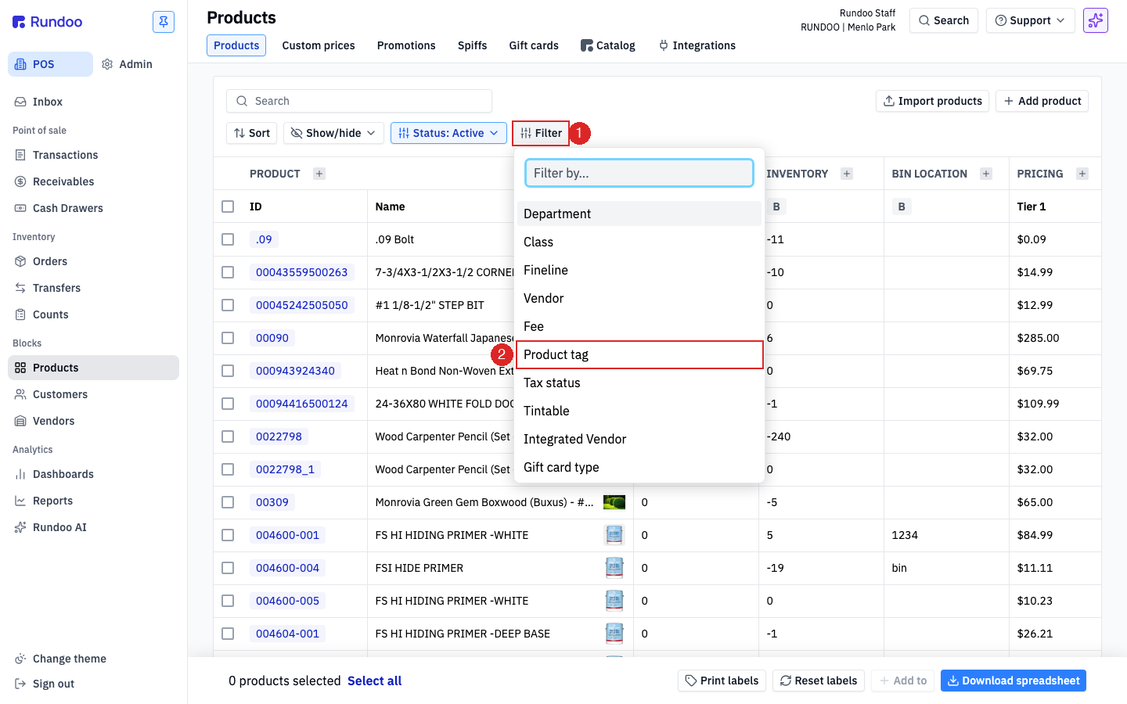The height and width of the screenshot is (704, 1127).
Task: Select Gift card type filter
Action: click(639, 467)
